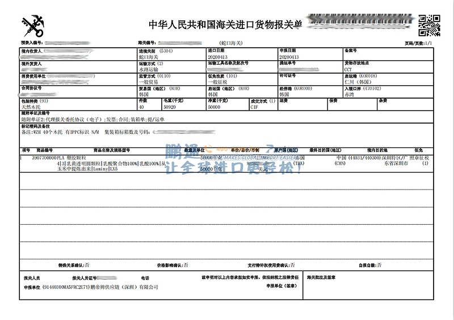Click the 毛重 50920 value
The width and height of the screenshot is (454, 320).
tap(170, 107)
